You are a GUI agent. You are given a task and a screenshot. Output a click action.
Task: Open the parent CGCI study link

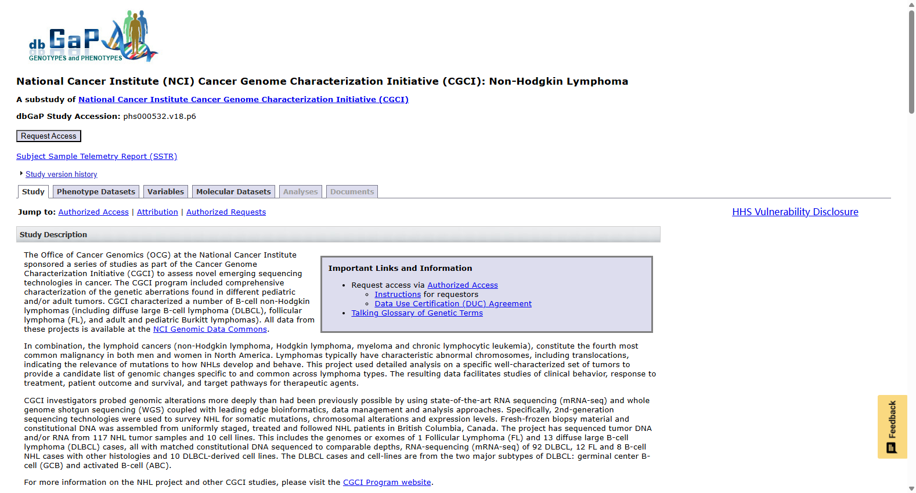click(243, 100)
